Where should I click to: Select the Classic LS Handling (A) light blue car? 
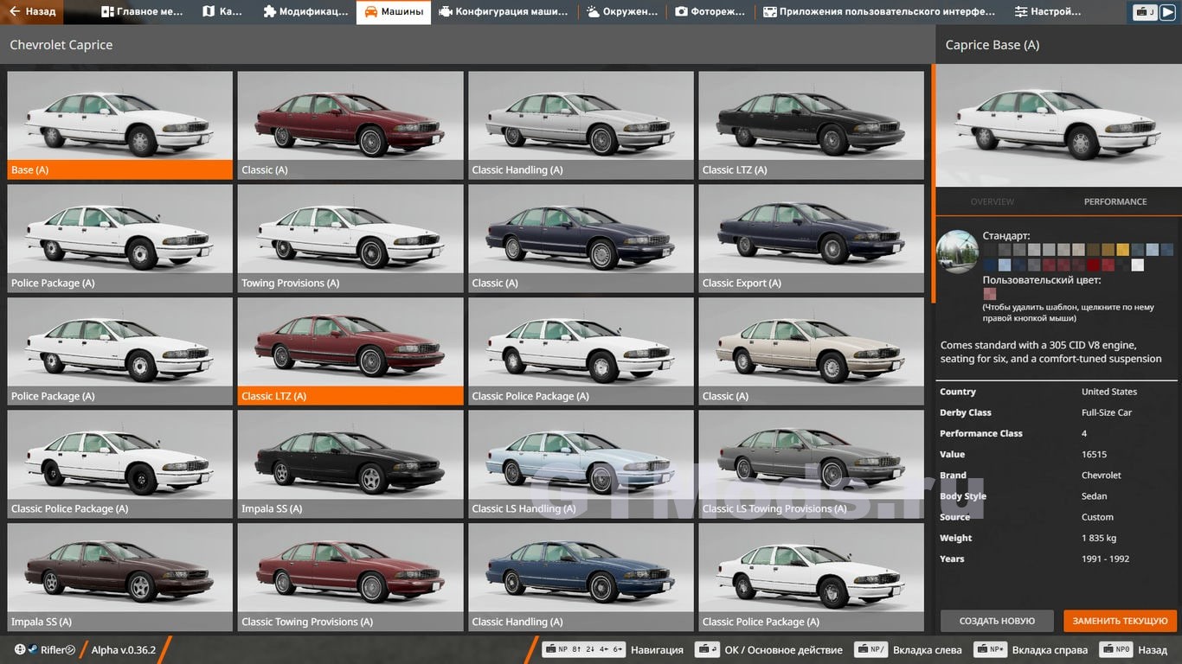point(581,463)
